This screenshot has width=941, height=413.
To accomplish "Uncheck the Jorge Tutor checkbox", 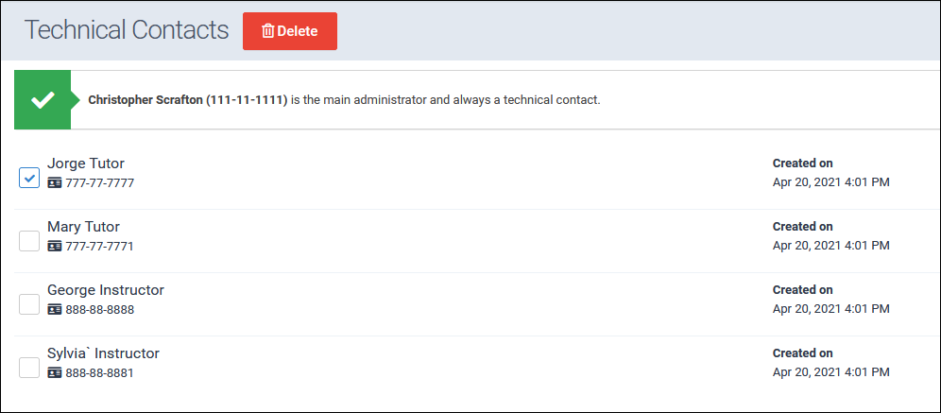I will tap(29, 177).
